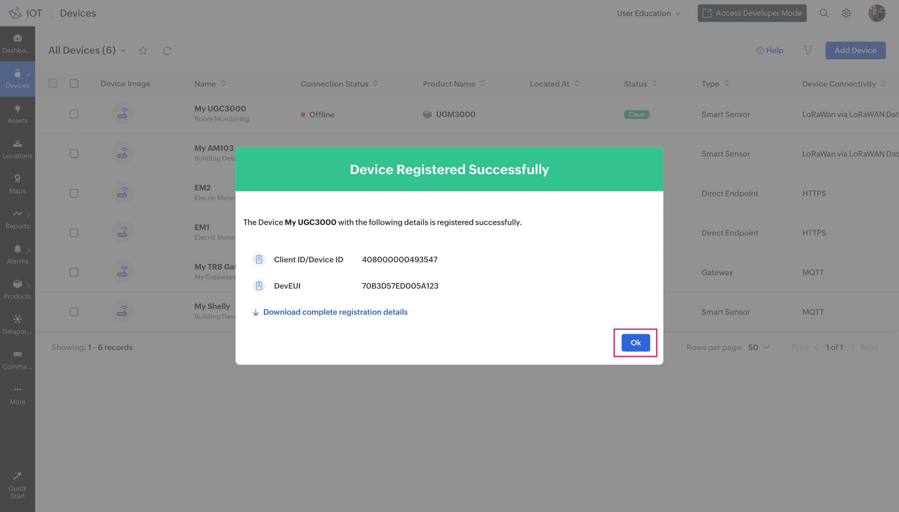Open the search magnifier icon
Screen dimensions: 899x512
pos(824,13)
